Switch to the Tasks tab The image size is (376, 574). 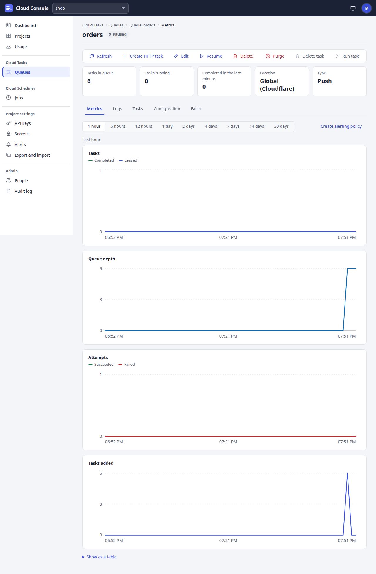point(138,109)
